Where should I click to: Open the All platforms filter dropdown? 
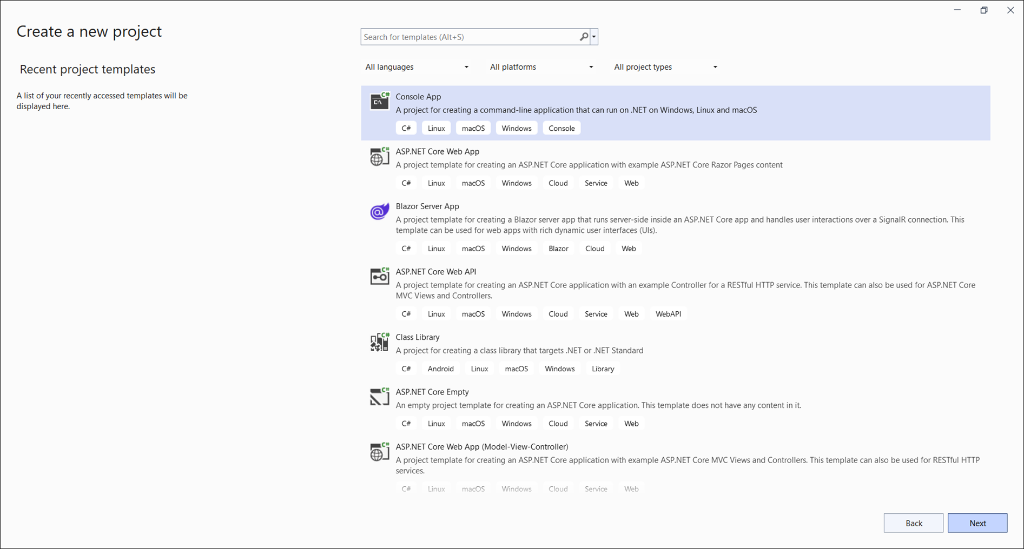(x=541, y=67)
